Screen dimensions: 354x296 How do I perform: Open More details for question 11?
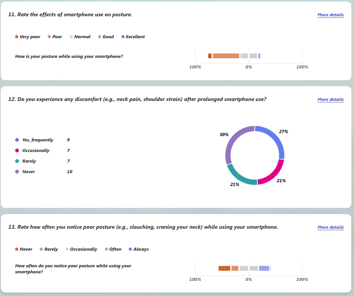(331, 15)
